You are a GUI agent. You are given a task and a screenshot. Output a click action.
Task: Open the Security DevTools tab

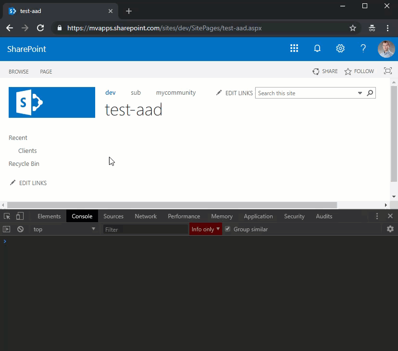coord(295,216)
